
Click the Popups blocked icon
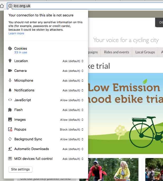(x=10, y=129)
